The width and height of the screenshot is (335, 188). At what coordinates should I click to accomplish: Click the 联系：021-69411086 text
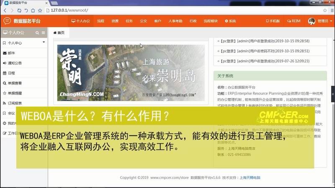tap(234, 155)
